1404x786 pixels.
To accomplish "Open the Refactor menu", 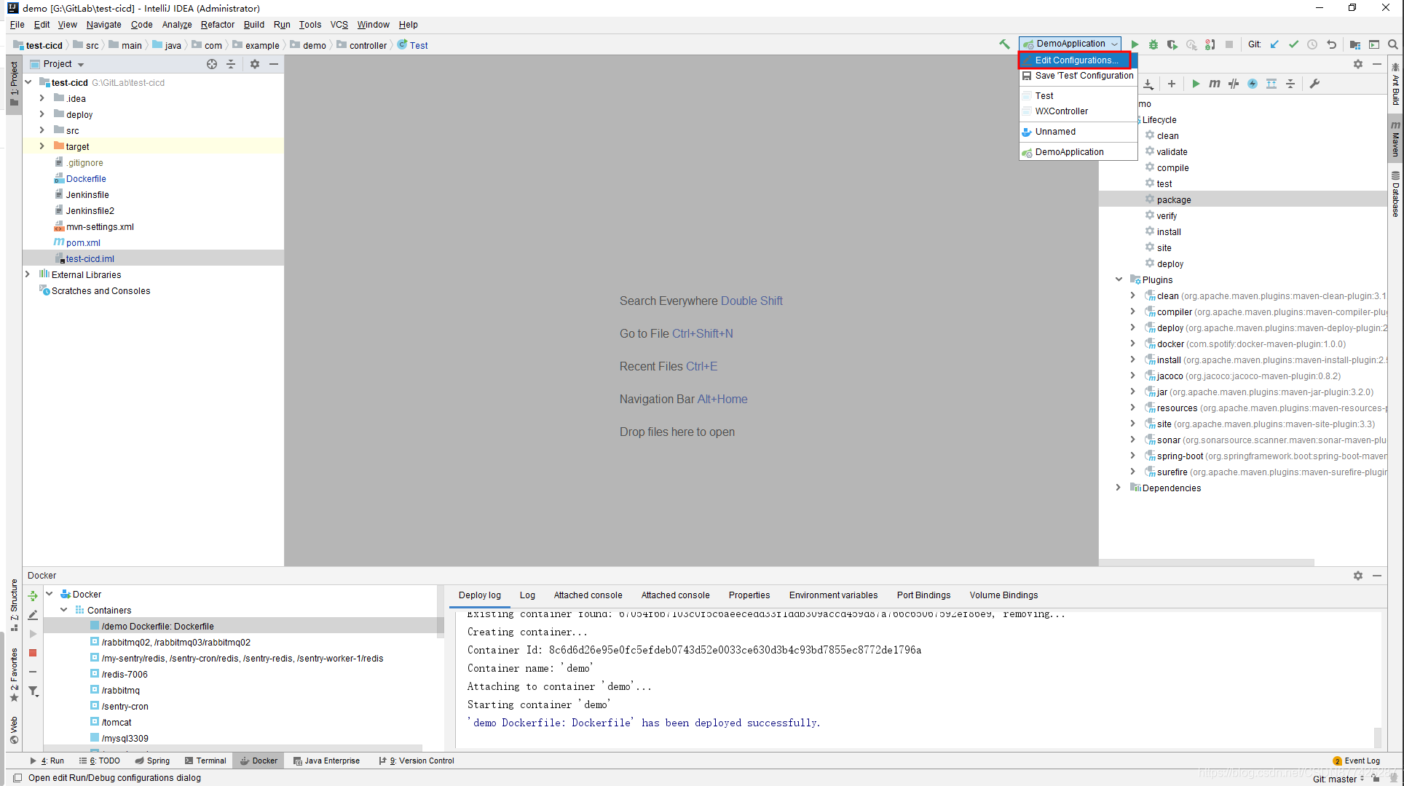I will [x=218, y=25].
